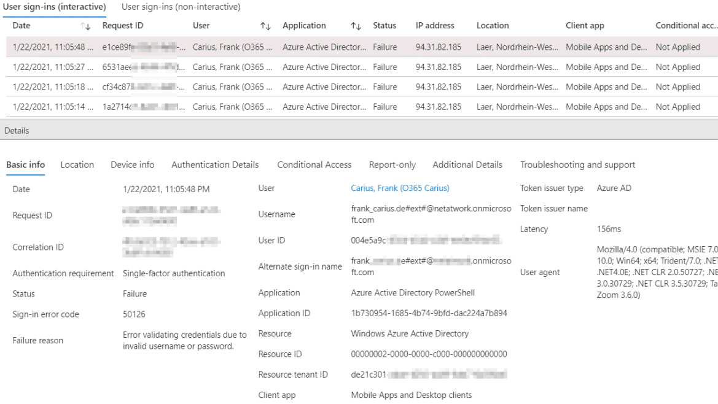The width and height of the screenshot is (718, 404).
Task: Click the Request ID column header
Action: tap(123, 26)
